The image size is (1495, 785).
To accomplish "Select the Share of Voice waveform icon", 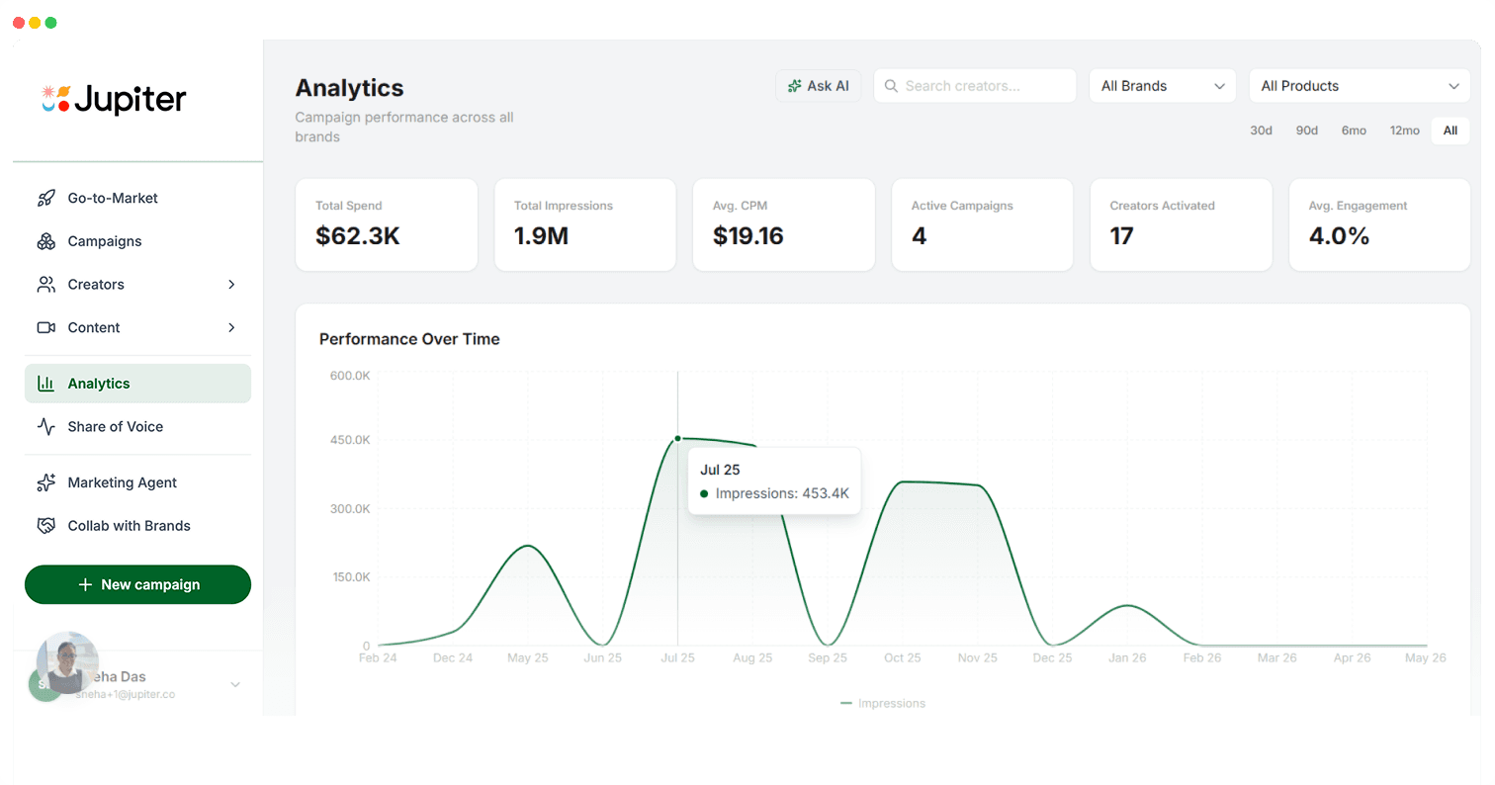I will [45, 426].
